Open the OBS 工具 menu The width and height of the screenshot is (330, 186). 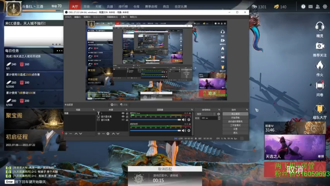click(x=123, y=17)
